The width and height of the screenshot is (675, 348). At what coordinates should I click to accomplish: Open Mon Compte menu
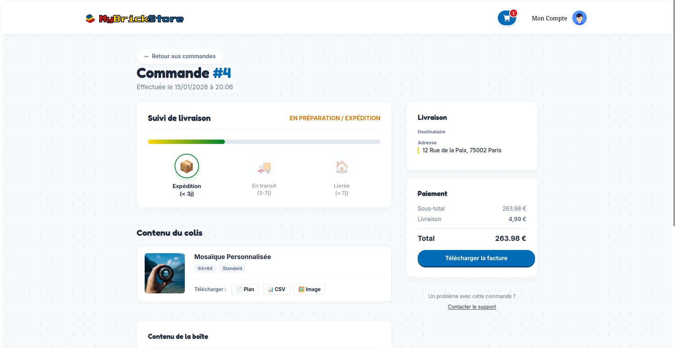click(x=549, y=18)
